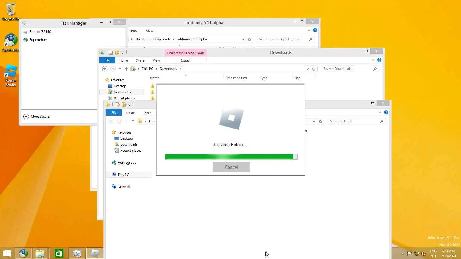Go up one level in zzt-full window
This screenshot has height=259, width=461.
point(133,121)
